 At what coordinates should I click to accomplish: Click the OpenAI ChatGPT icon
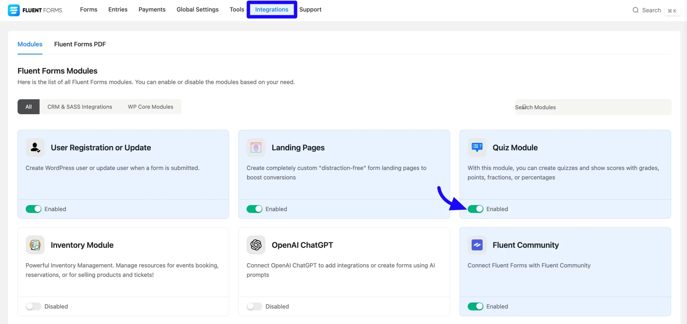[x=255, y=245]
